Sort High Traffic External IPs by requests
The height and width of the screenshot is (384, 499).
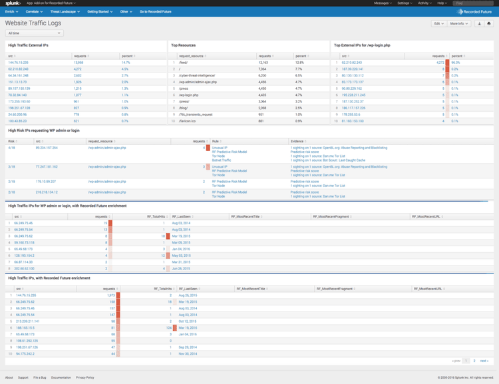coord(81,56)
